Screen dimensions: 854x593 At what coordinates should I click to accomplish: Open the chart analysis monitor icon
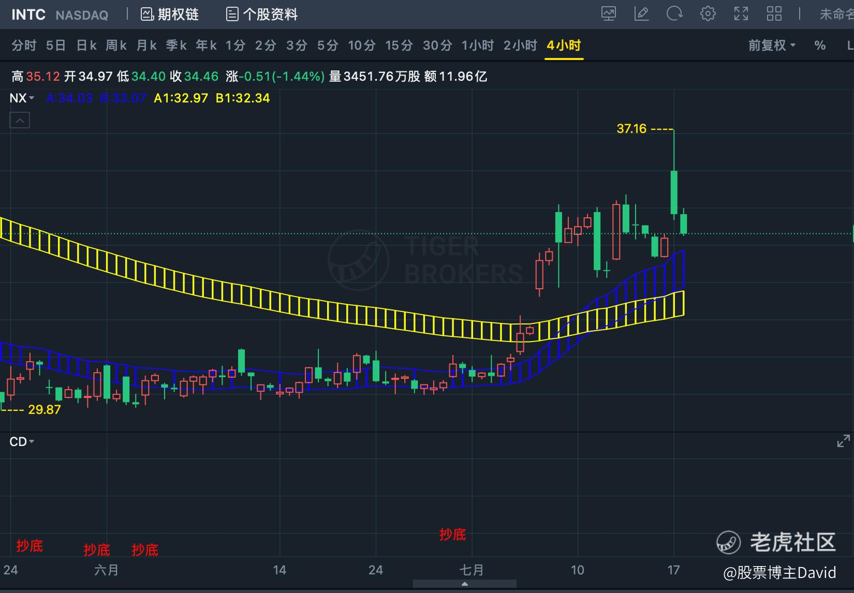[609, 14]
